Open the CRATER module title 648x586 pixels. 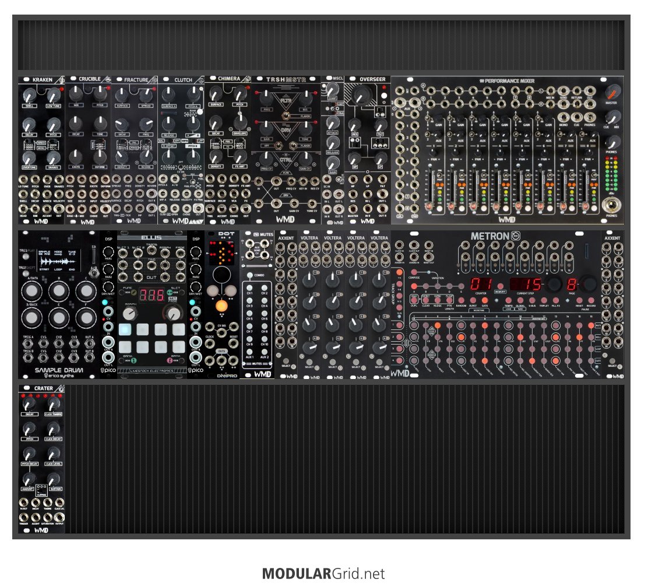(x=43, y=388)
